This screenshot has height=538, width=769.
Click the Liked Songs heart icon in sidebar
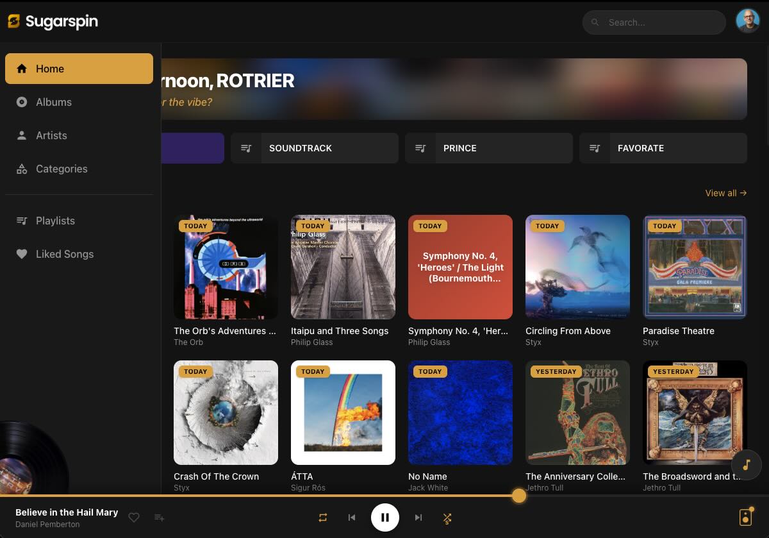(x=22, y=254)
